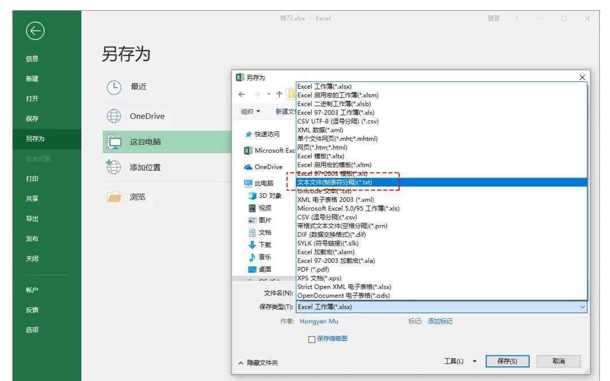The width and height of the screenshot is (610, 381).
Task: Open the 浏览 folder icon
Action: pyautogui.click(x=114, y=197)
